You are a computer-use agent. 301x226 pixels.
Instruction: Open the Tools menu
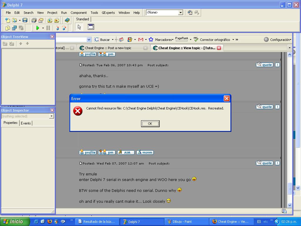point(94,13)
